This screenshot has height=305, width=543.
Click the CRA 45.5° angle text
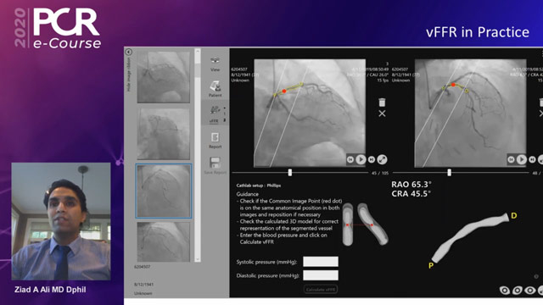coord(411,194)
